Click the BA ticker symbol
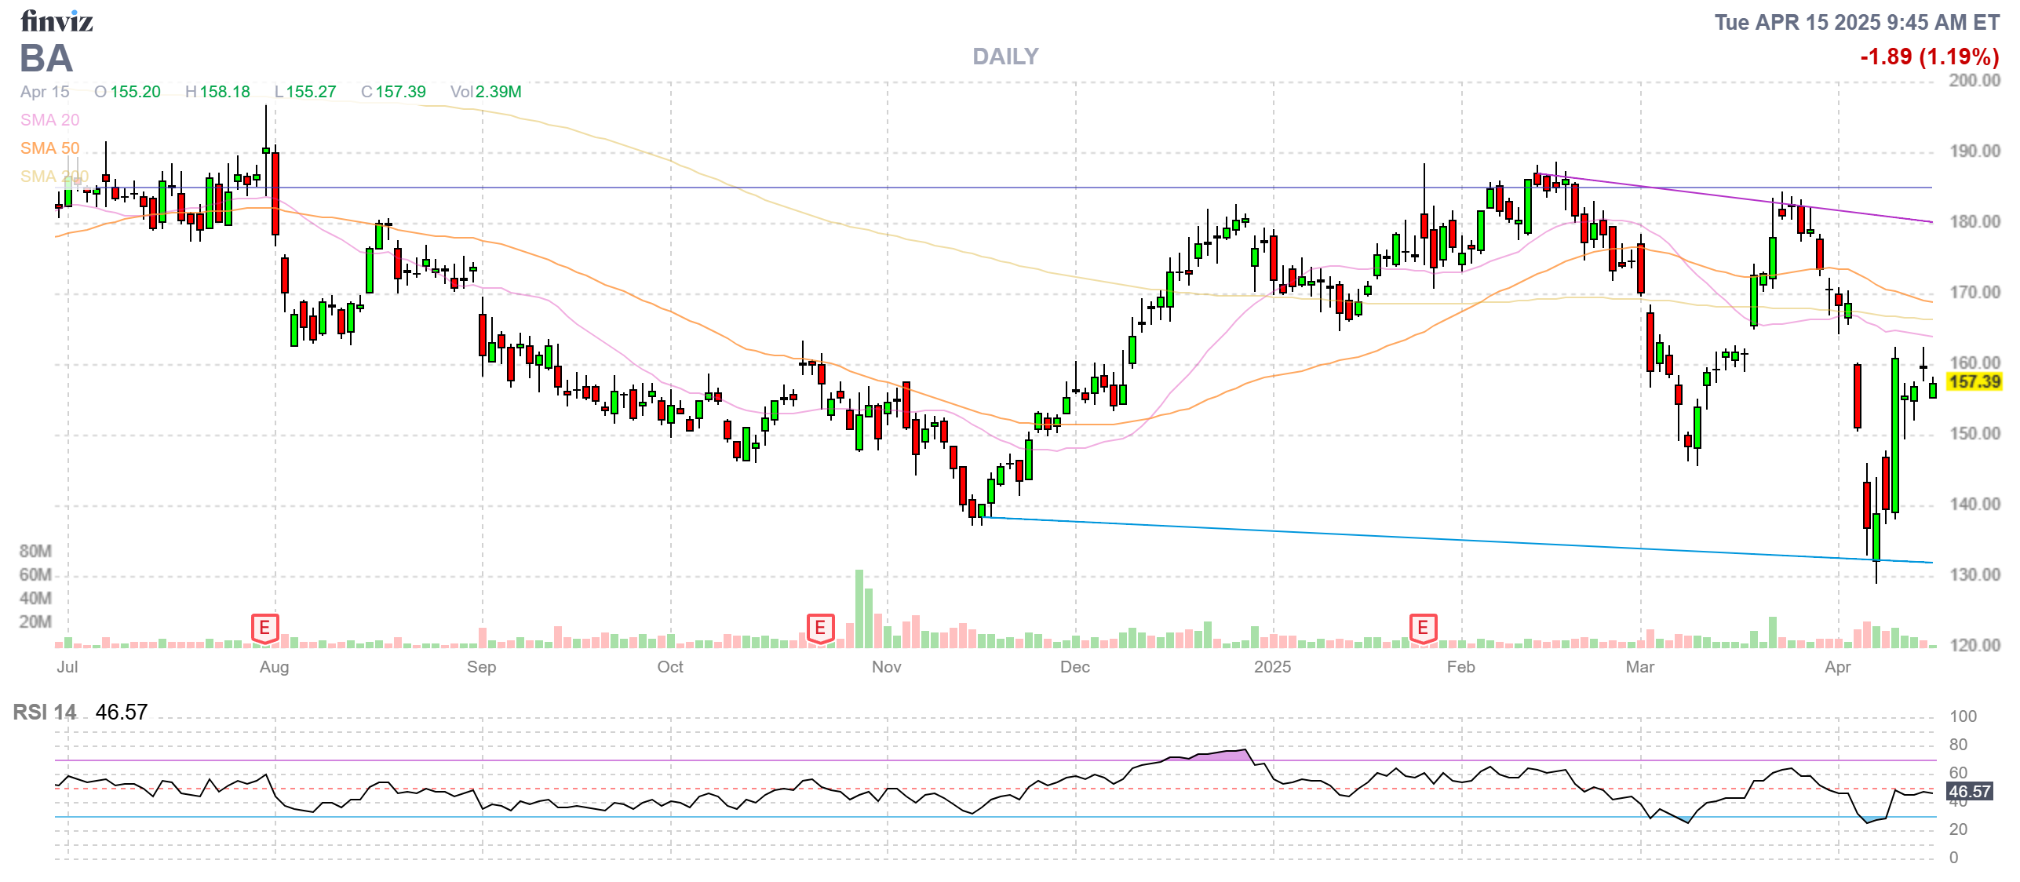The image size is (2020, 882). [46, 59]
